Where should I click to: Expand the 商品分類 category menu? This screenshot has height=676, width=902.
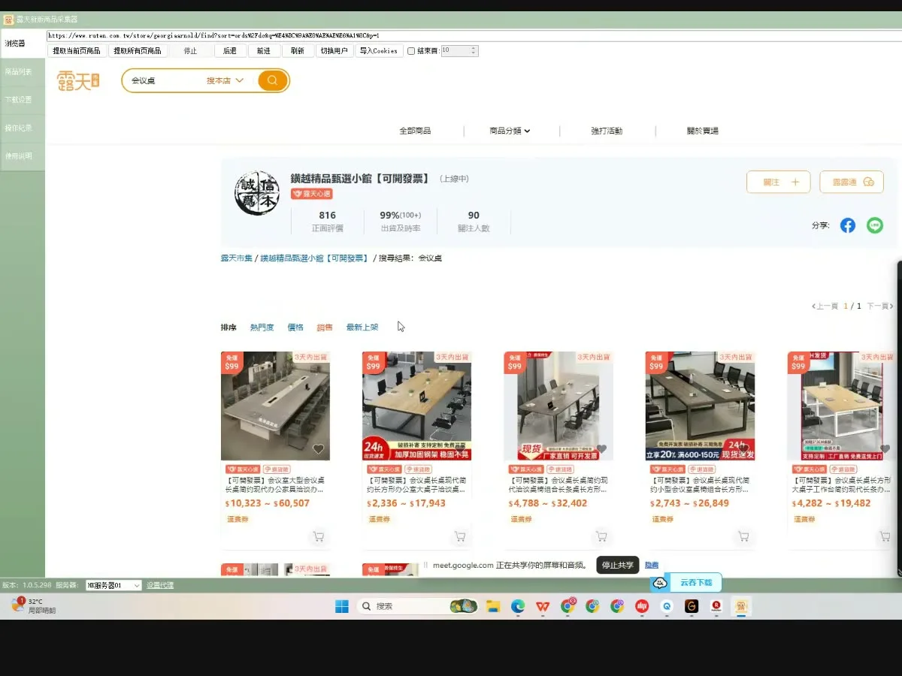pos(510,131)
